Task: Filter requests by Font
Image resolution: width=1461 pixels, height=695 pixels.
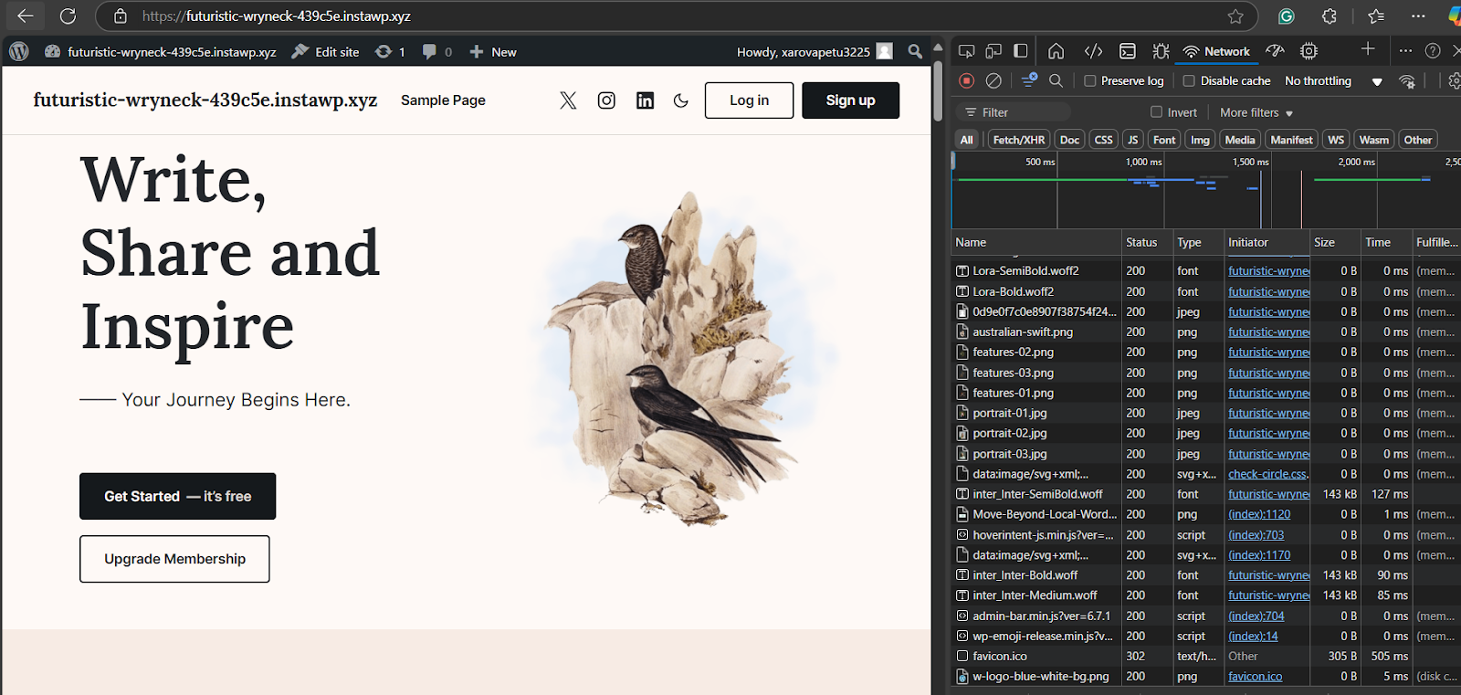Action: [1164, 140]
